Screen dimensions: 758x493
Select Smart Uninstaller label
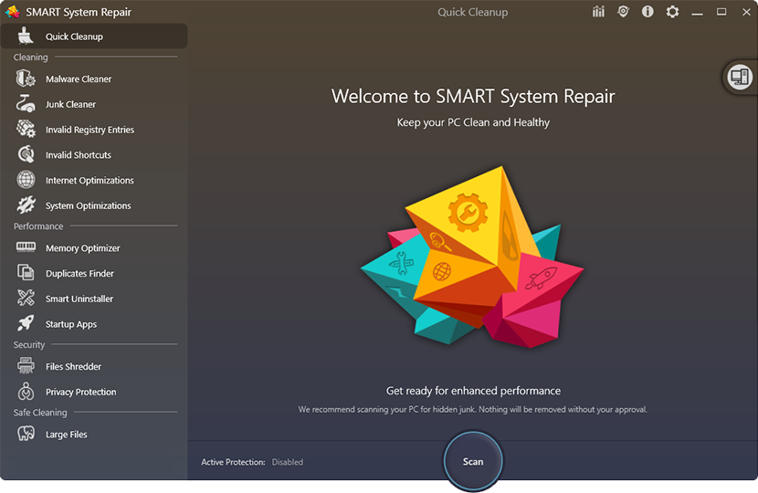pos(79,299)
